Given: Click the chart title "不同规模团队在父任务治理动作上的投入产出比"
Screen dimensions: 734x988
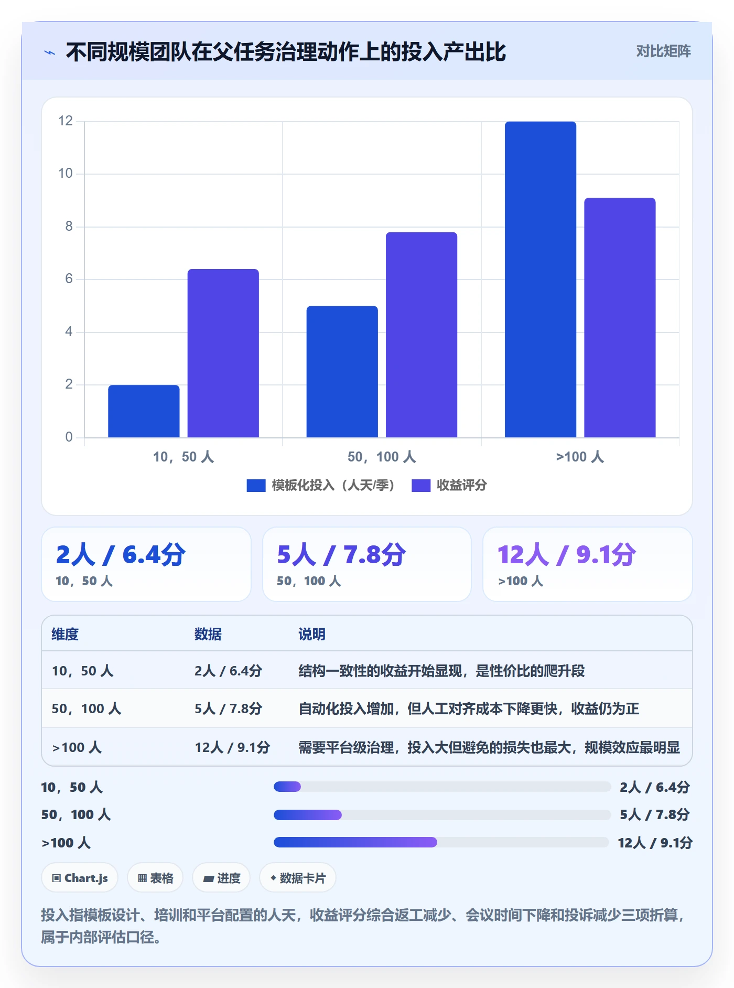Looking at the screenshot, I should click(x=286, y=52).
